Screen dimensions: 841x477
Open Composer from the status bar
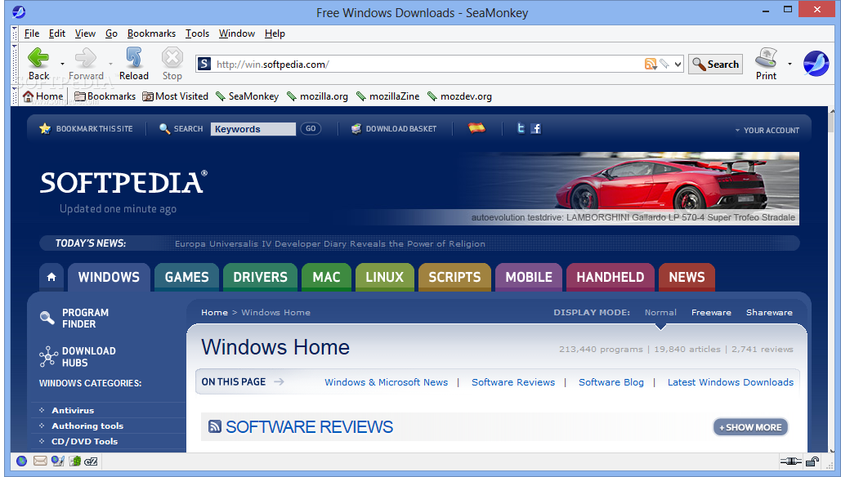pos(58,461)
